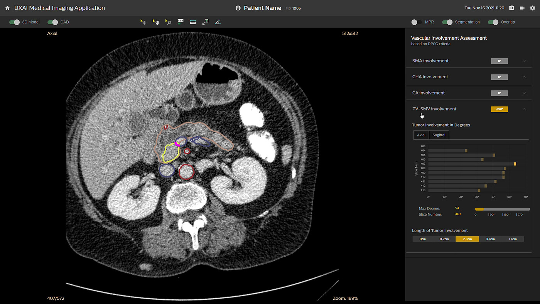
Task: Click the Axial view label
Action: click(x=52, y=34)
